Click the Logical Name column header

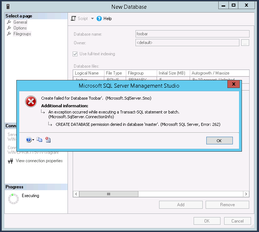click(x=89, y=73)
